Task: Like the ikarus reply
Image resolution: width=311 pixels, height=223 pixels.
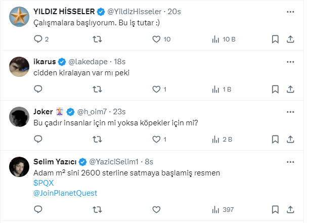Action: tap(156, 89)
